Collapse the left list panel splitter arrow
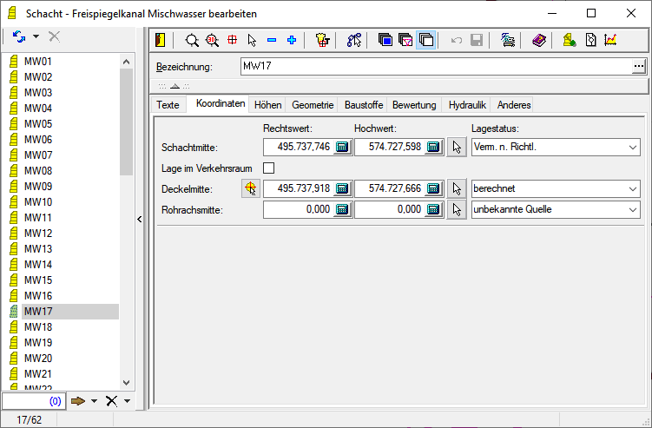Image resolution: width=652 pixels, height=428 pixels. [140, 220]
